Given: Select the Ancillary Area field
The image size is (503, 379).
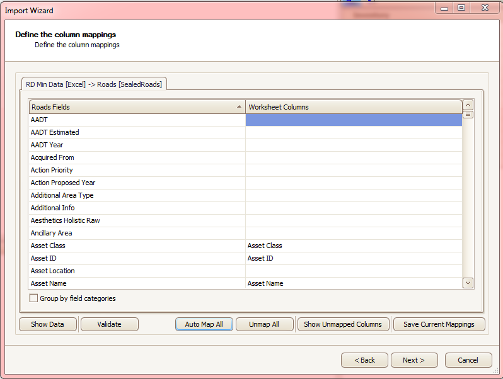Looking at the screenshot, I should 137,233.
